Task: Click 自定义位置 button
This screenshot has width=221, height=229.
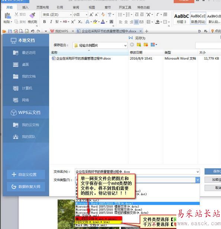Action: (x=26, y=175)
